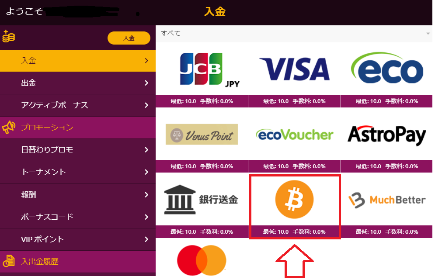Choose the VISA deposit method

coord(294,69)
